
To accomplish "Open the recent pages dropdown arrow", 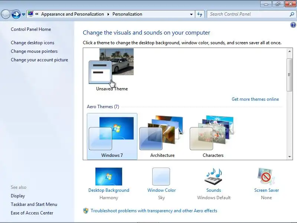I will pos(23,14).
